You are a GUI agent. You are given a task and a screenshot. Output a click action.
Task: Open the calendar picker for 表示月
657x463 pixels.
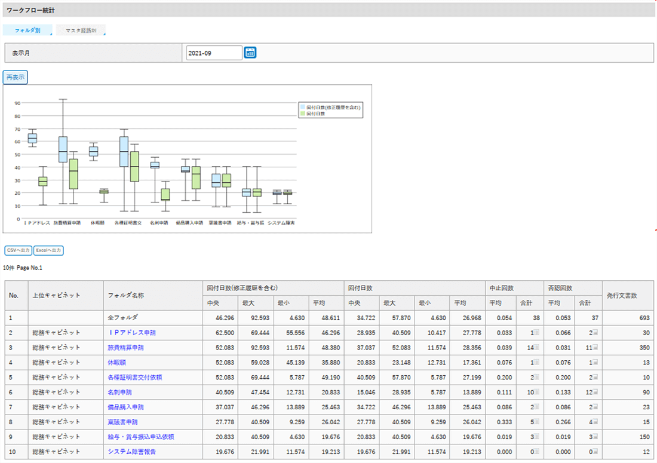250,53
